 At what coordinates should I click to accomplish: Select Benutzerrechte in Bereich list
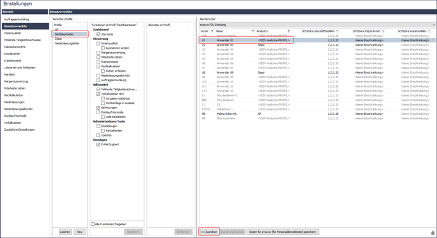tap(25, 26)
